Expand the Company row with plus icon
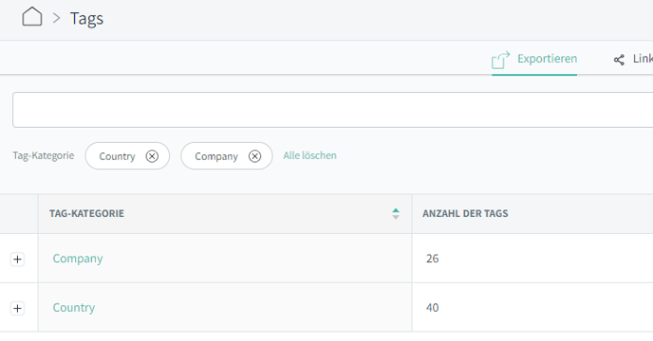This screenshot has width=653, height=341. point(17,260)
